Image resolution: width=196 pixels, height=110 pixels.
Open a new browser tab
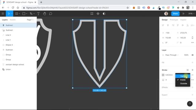(x=41, y=2)
